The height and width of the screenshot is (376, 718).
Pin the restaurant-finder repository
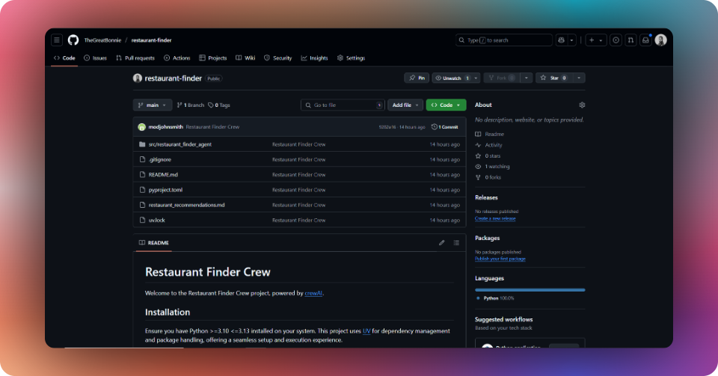point(417,78)
